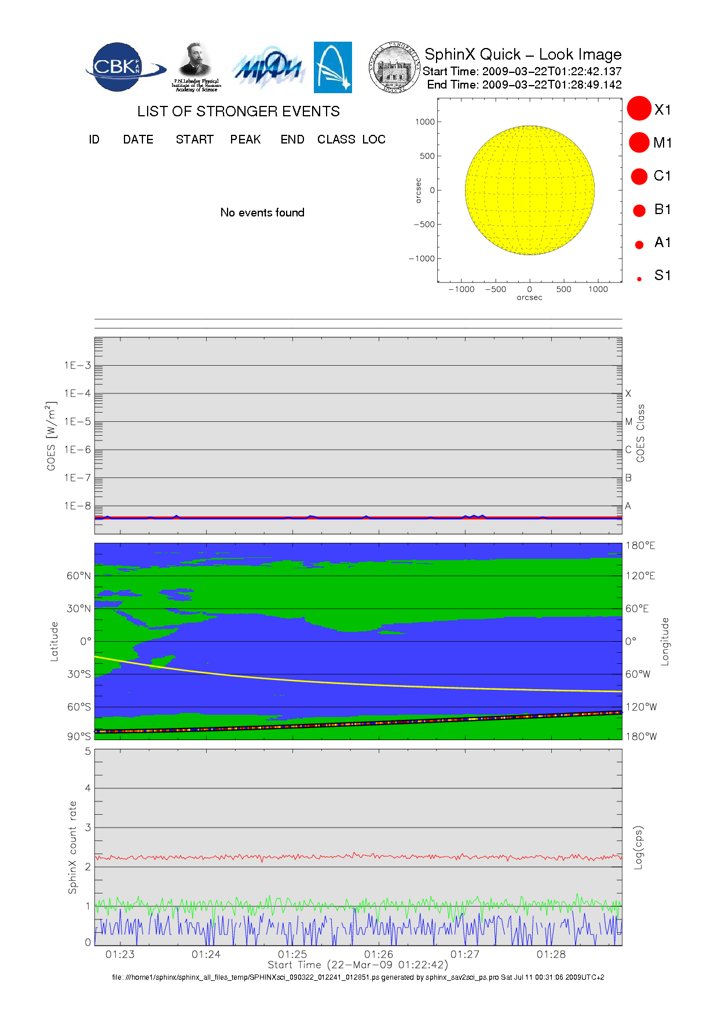Click the CLASS column header
This screenshot has height=1015, width=718.
point(336,139)
